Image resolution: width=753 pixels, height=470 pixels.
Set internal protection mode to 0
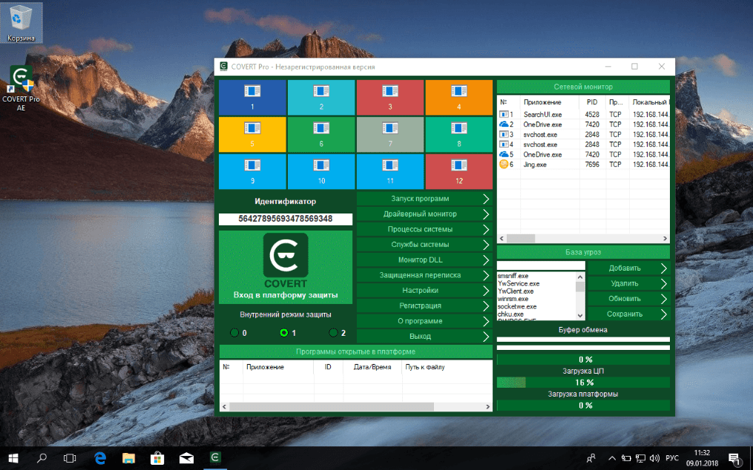point(234,333)
